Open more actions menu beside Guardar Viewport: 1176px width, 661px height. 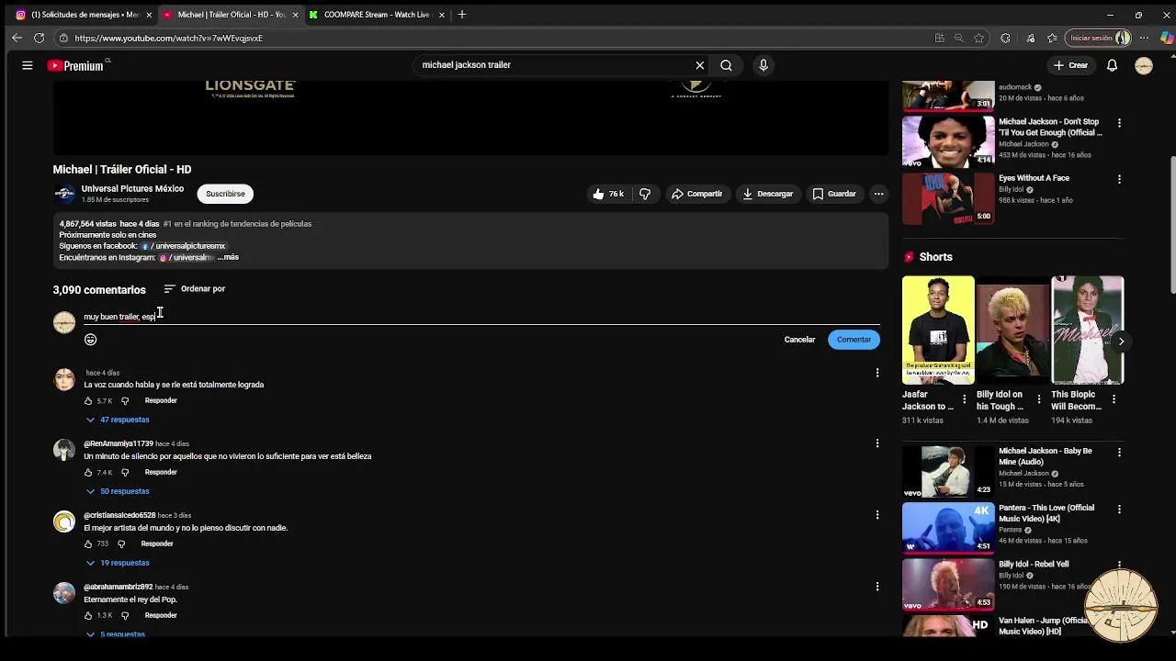[878, 194]
